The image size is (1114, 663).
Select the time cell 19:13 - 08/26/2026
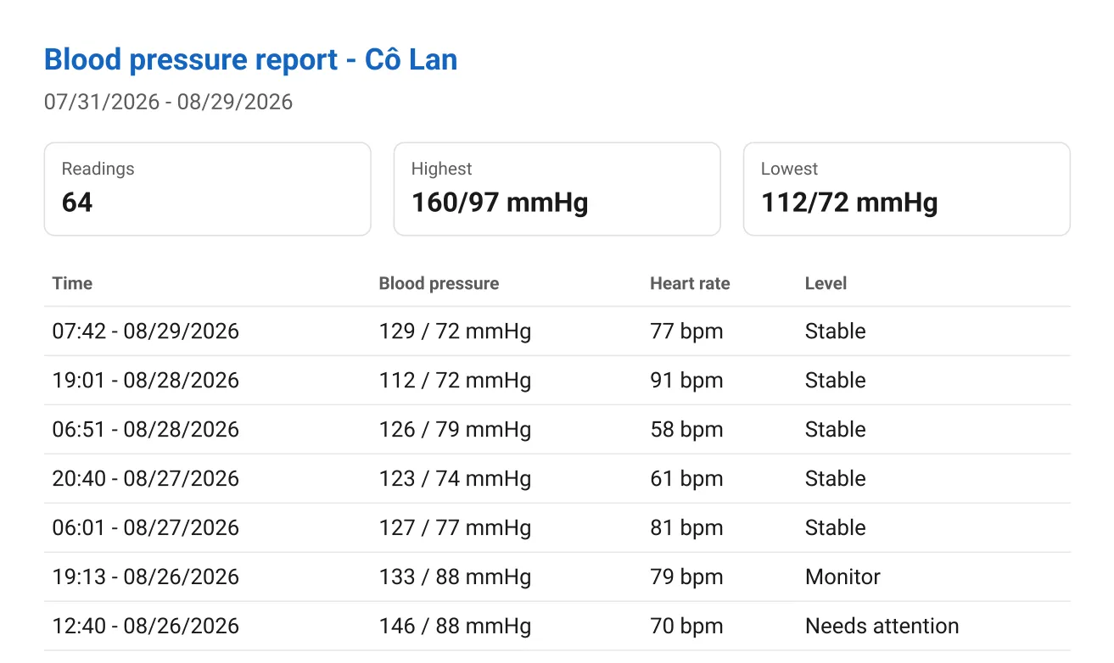(x=146, y=577)
